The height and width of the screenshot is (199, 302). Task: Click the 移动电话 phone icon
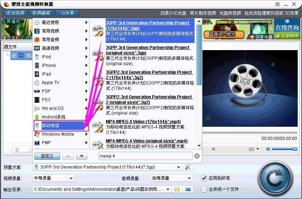37,126
